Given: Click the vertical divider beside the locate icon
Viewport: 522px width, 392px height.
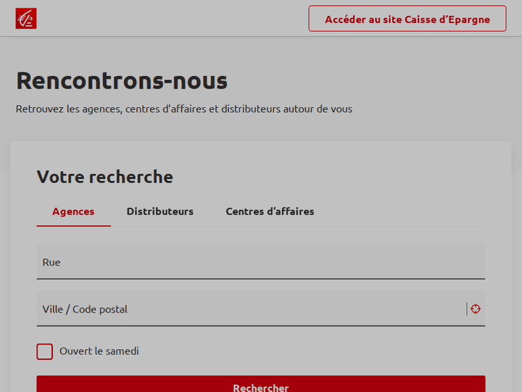Looking at the screenshot, I should coord(467,309).
